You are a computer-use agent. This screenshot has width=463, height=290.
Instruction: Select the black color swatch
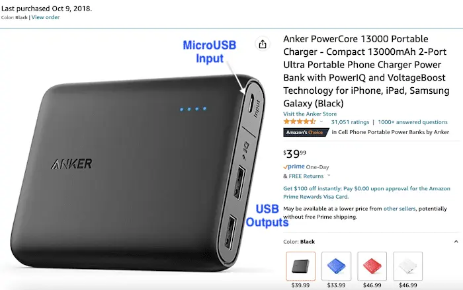pyautogui.click(x=300, y=266)
